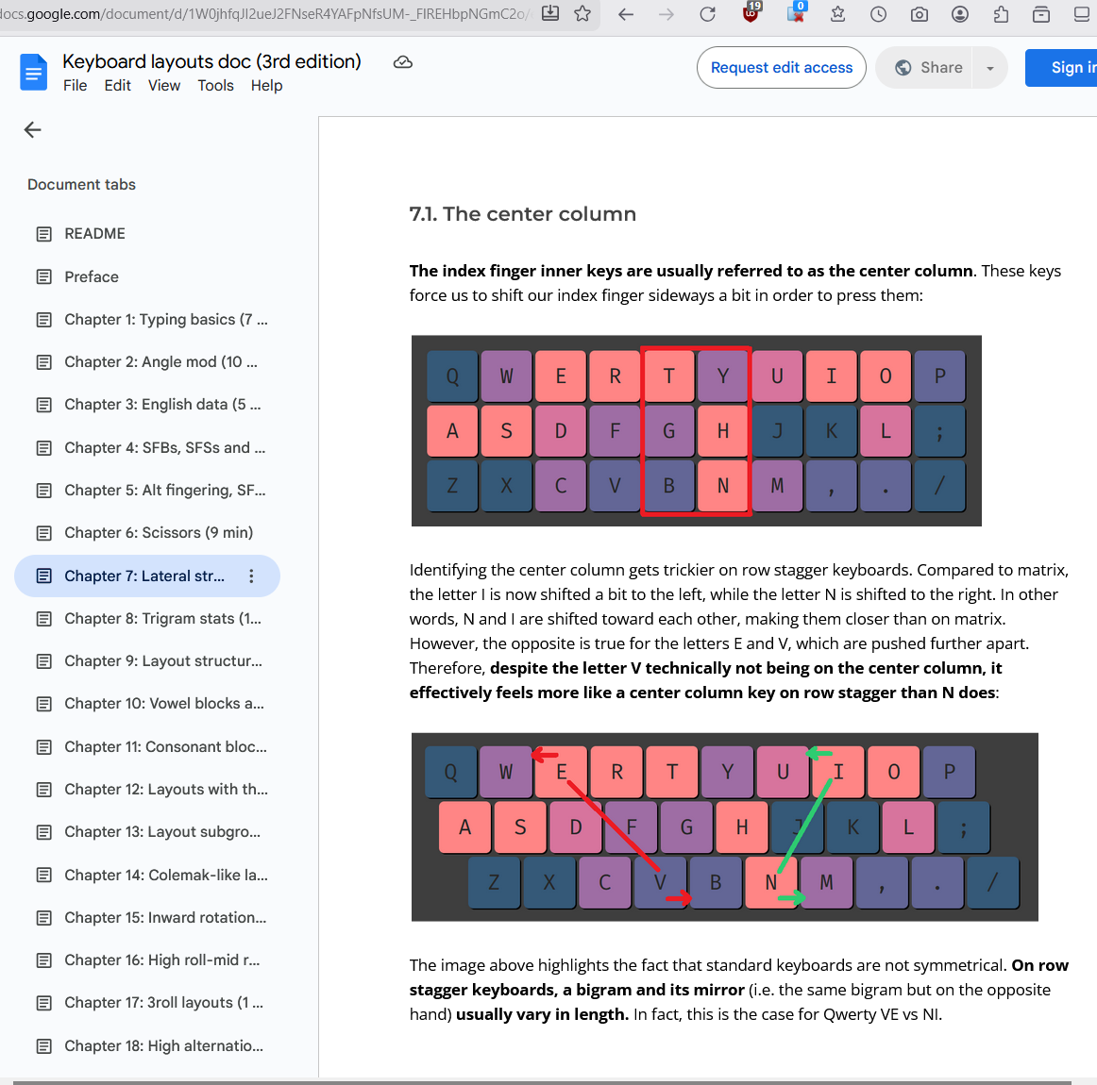
Task: Reload the current page
Action: [707, 15]
